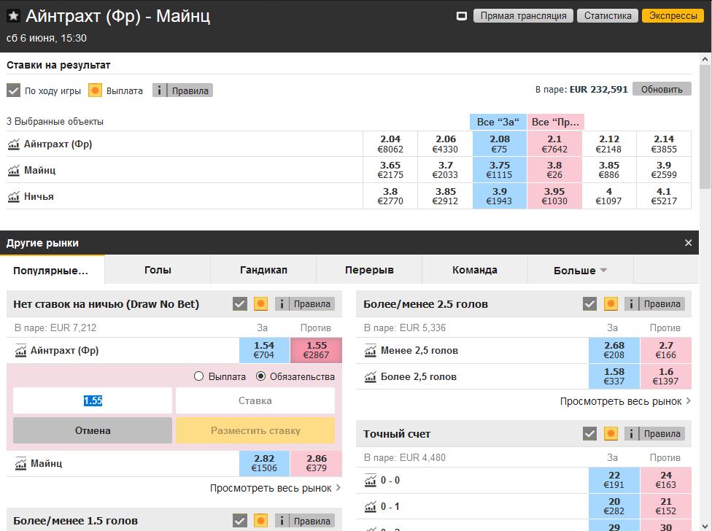Toggle orange Выплата indicator in main market

point(95,90)
